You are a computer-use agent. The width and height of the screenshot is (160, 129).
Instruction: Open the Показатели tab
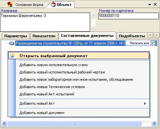[x=44, y=36]
